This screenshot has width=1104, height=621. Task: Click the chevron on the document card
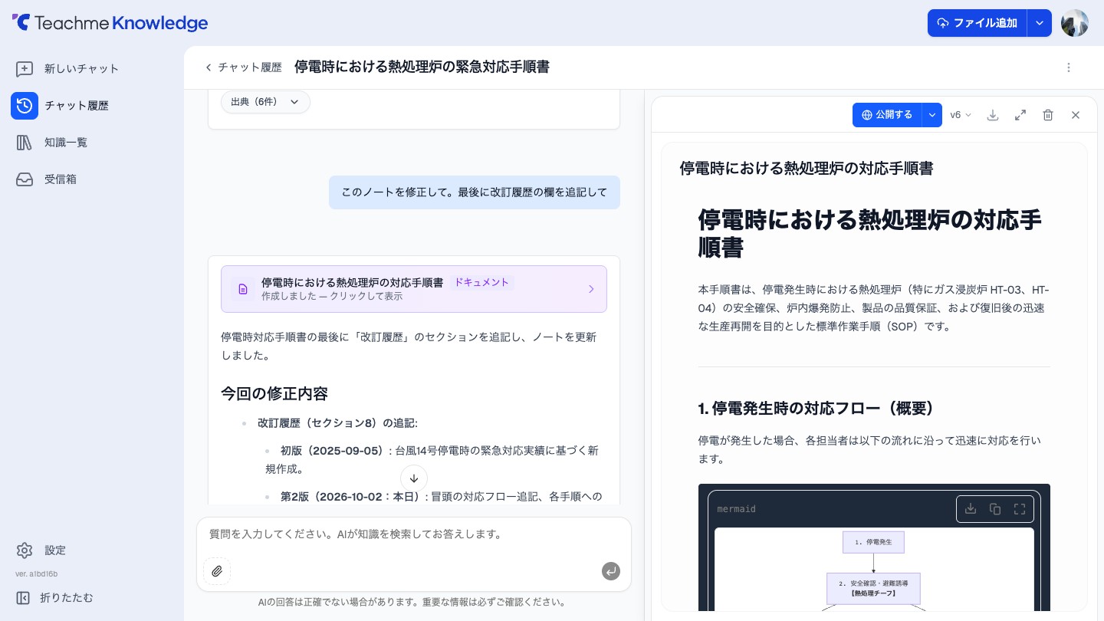click(x=591, y=289)
